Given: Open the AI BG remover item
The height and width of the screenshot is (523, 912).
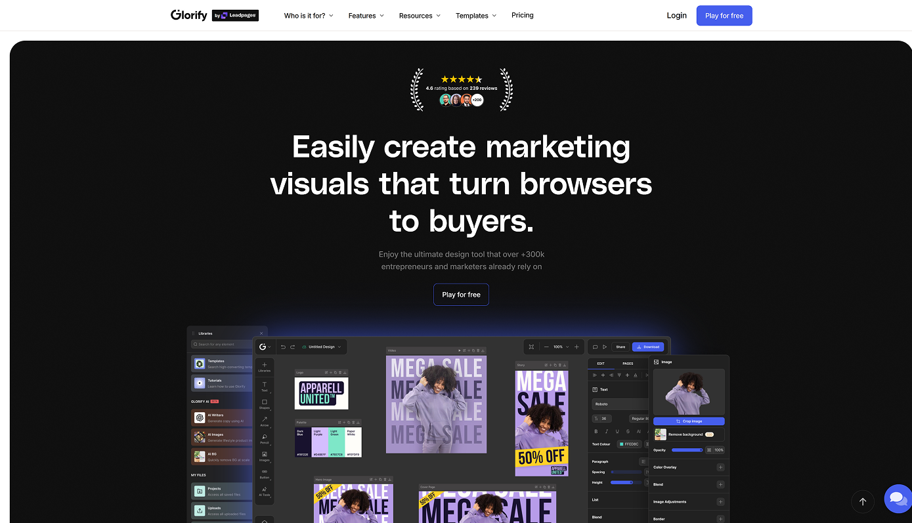Looking at the screenshot, I should (x=222, y=456).
